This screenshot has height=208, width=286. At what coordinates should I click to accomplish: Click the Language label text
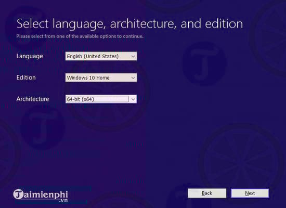point(30,56)
